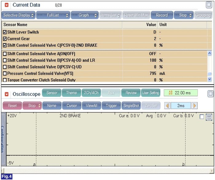Open the oscilloscope Sensor tab
Screen dimensions: 215x180
click(52, 93)
